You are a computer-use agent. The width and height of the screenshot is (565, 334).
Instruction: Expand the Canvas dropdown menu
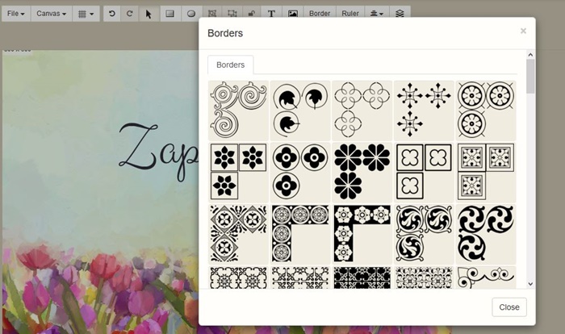(51, 14)
